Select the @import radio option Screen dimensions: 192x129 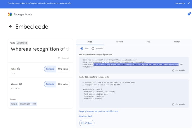(x=93, y=48)
